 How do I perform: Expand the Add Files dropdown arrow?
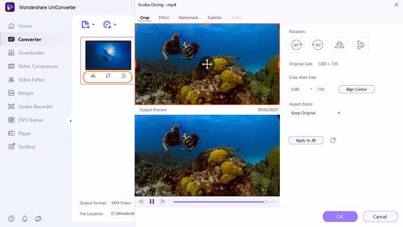point(93,25)
